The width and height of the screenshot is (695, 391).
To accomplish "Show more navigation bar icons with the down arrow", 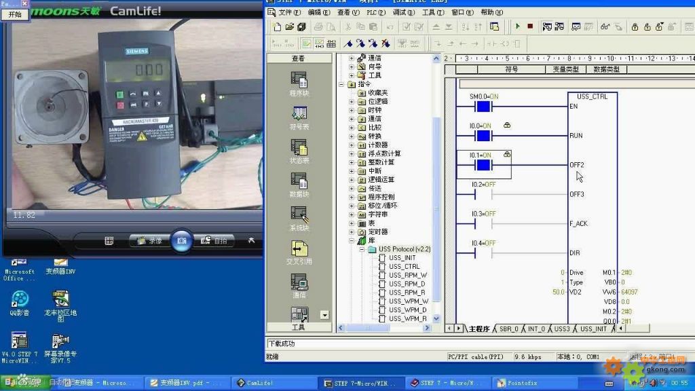I will click(x=324, y=315).
